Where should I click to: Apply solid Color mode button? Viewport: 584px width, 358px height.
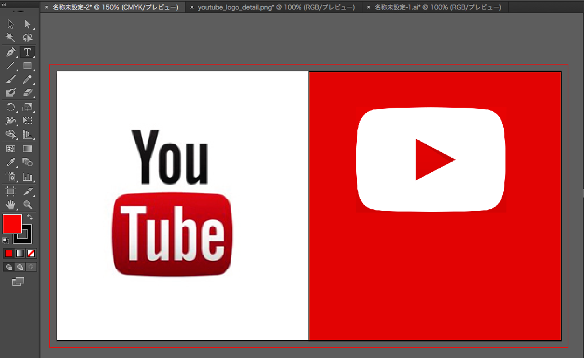coord(8,253)
